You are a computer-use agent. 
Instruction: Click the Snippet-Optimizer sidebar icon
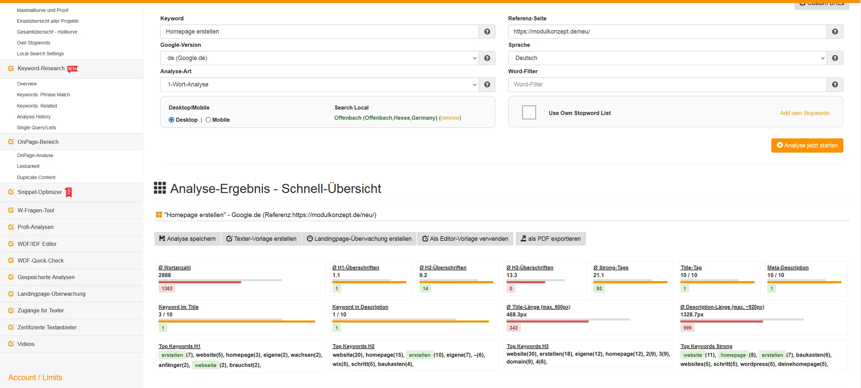[11, 192]
